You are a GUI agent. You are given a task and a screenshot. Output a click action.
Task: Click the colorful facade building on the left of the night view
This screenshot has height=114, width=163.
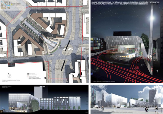point(97,44)
